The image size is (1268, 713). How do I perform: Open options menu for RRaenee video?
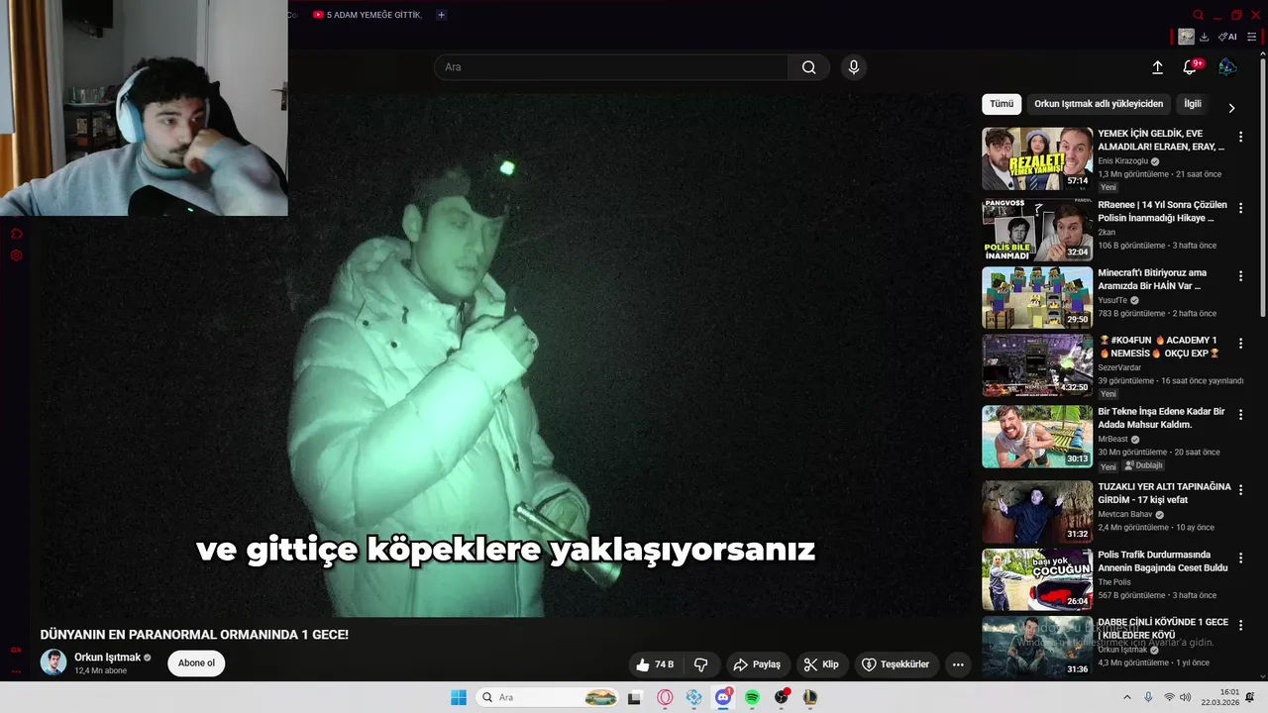(1240, 208)
